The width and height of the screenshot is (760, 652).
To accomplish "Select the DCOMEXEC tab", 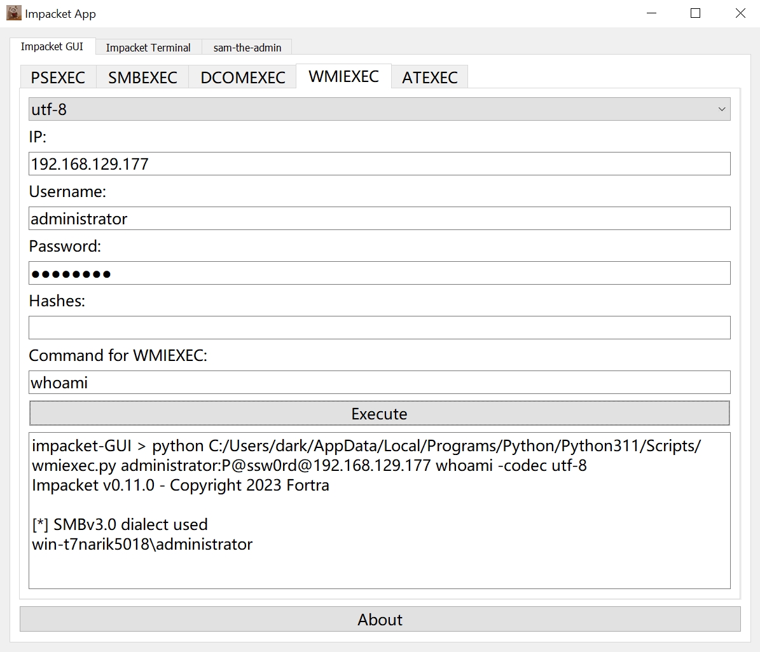I will point(243,77).
